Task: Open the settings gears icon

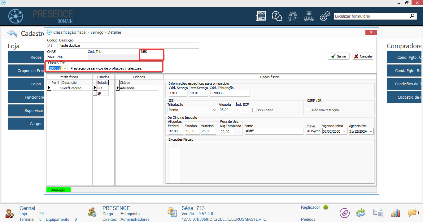Action: [325, 16]
